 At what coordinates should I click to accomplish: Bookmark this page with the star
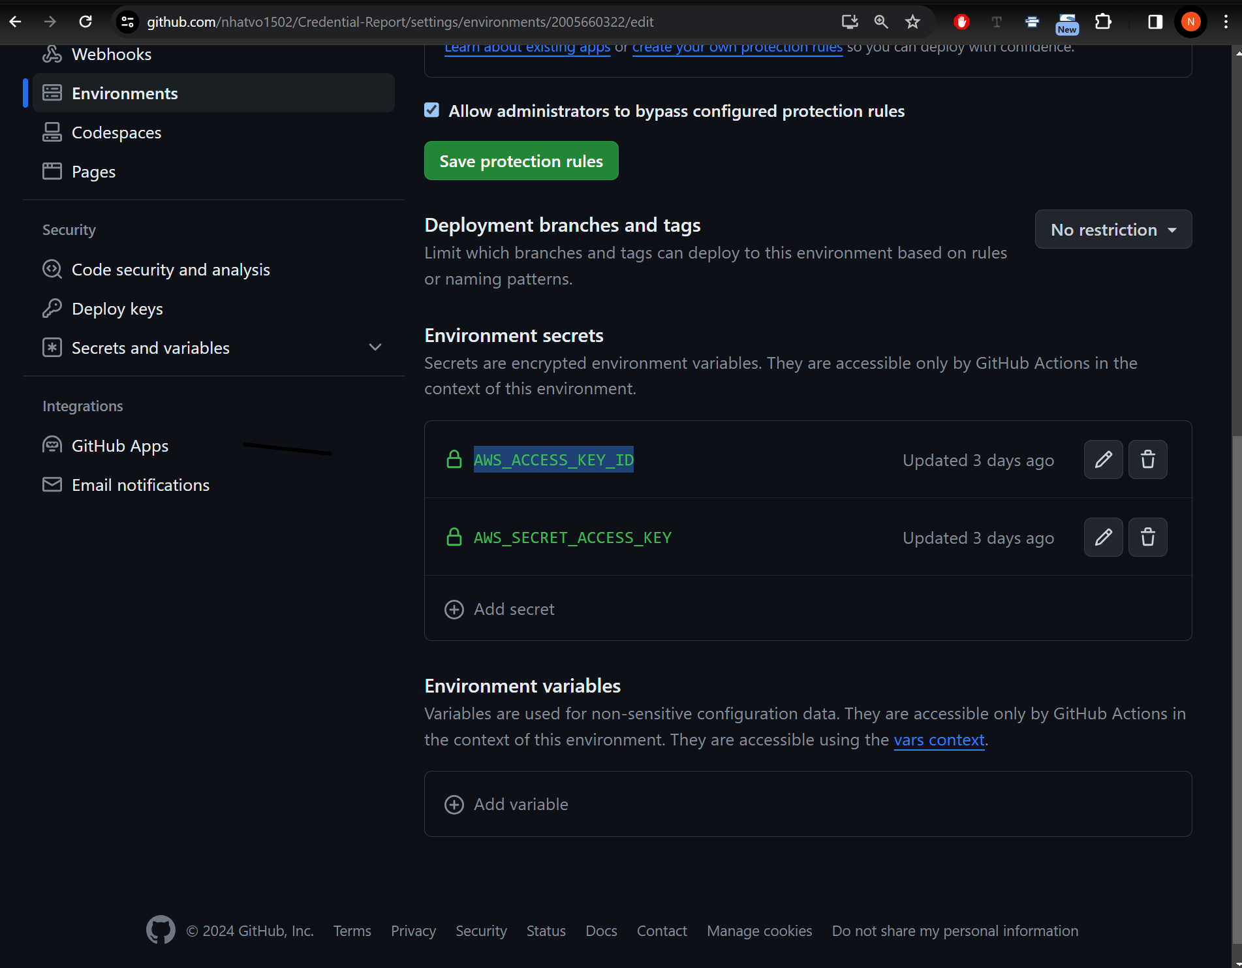[912, 22]
